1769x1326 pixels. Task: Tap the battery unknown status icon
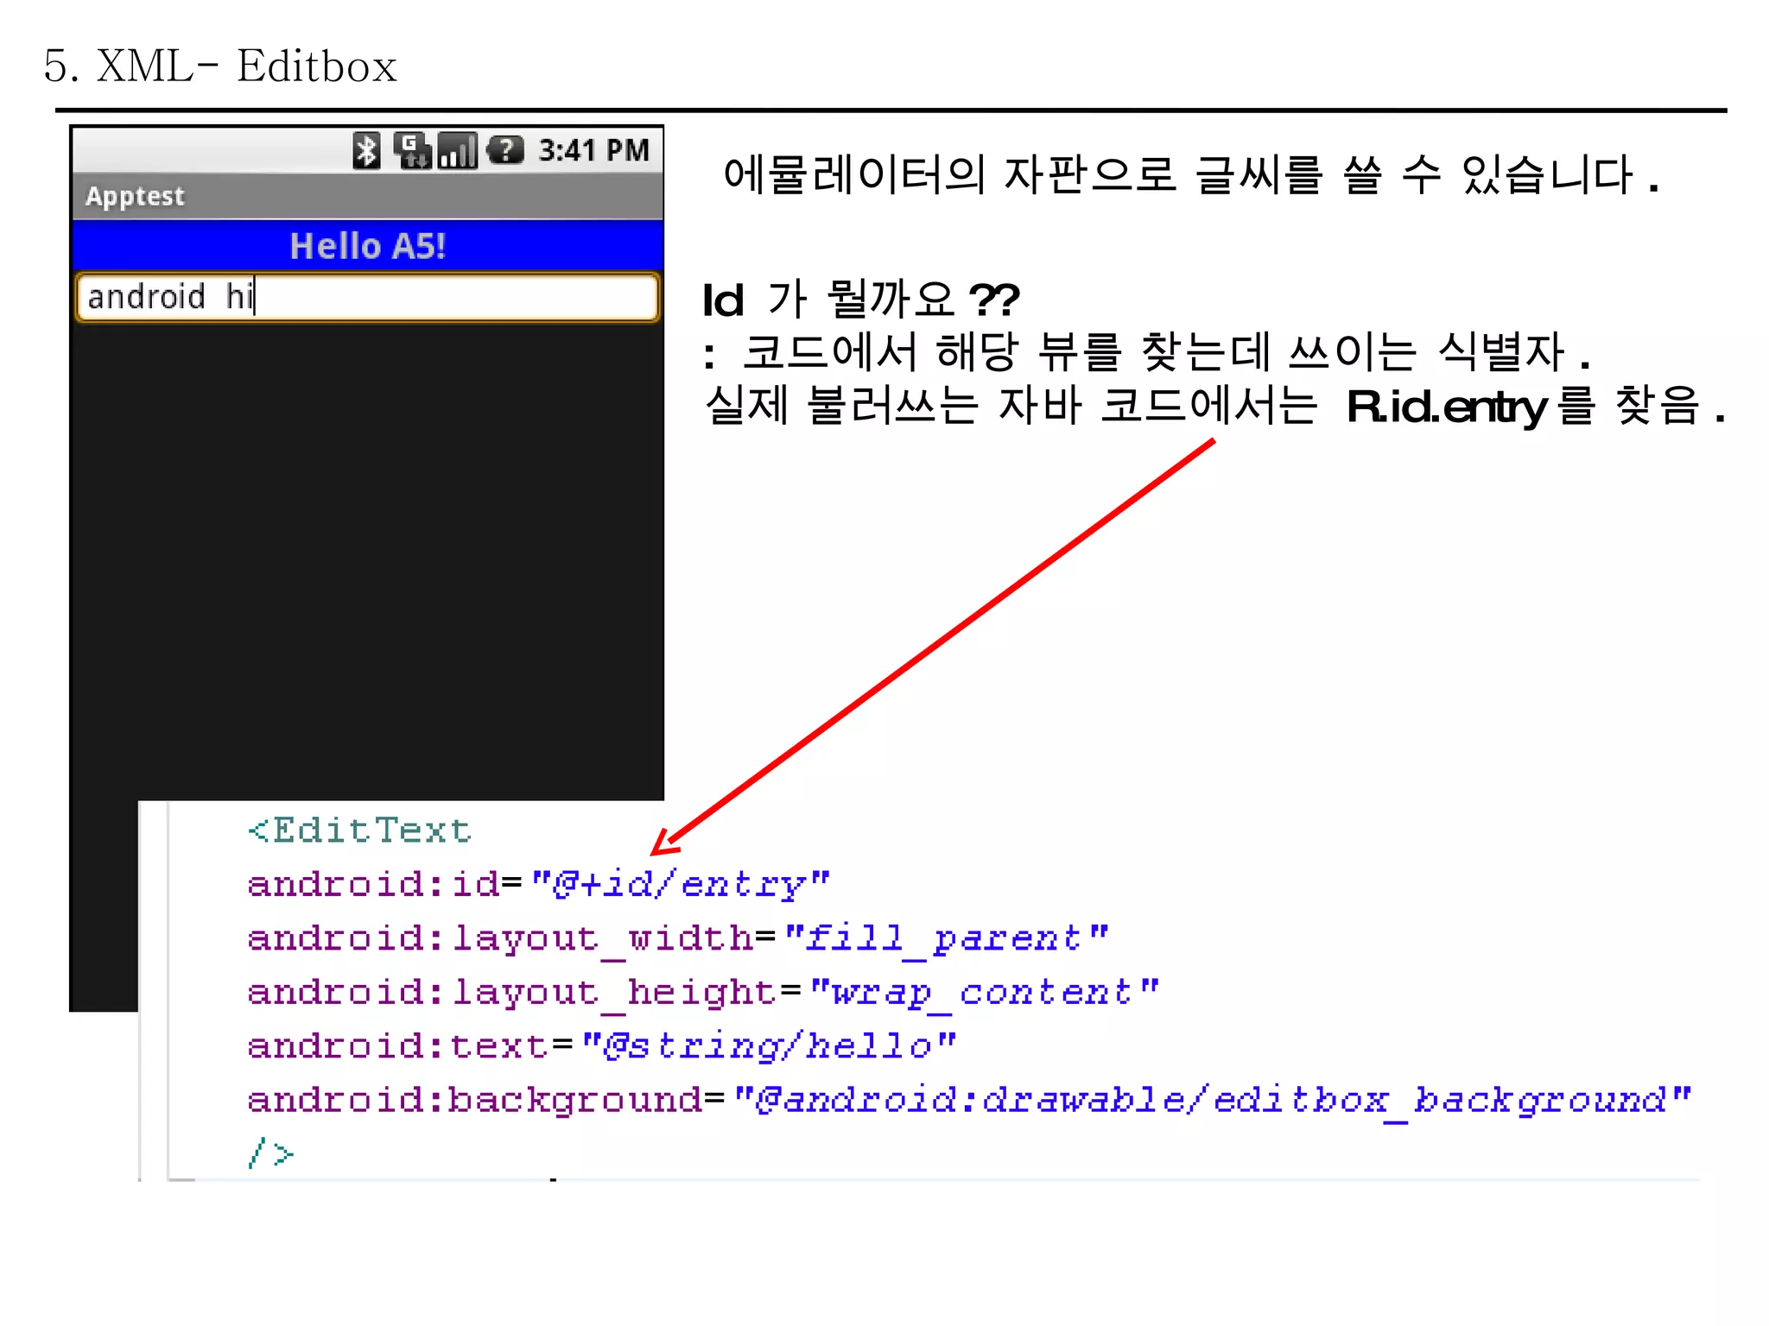click(505, 151)
